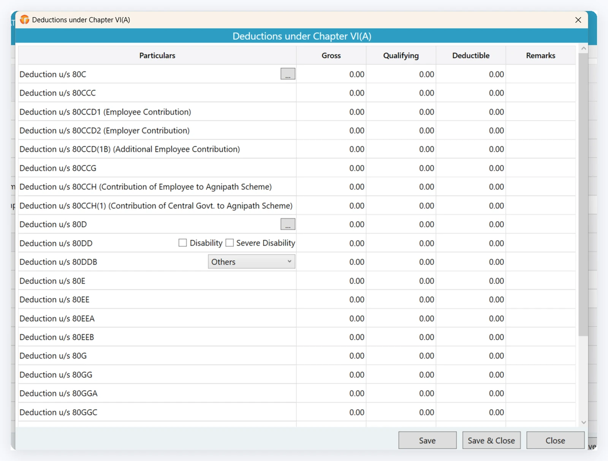Select the Gross cell for 80G
This screenshot has width=608, height=461.
click(331, 356)
